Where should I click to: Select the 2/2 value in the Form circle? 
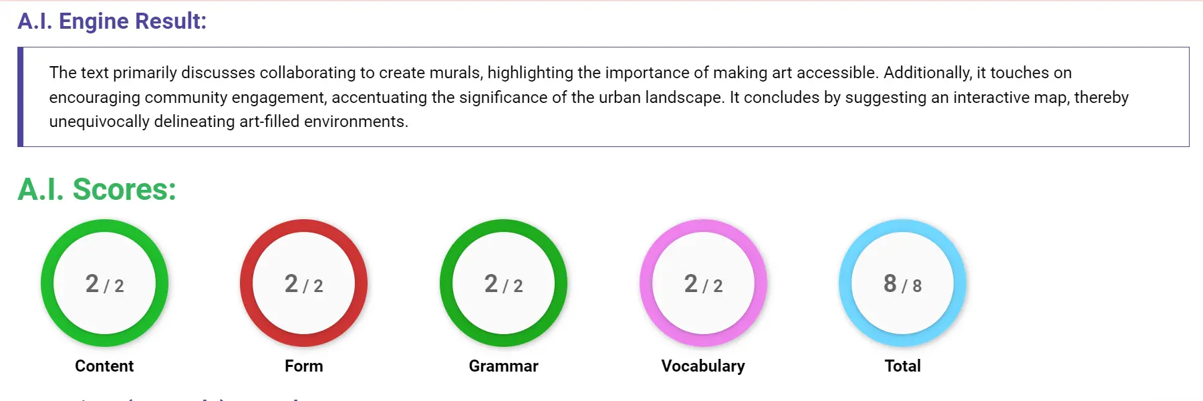[x=304, y=283]
